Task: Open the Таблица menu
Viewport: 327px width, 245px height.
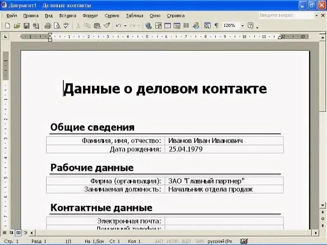Action: [135, 15]
